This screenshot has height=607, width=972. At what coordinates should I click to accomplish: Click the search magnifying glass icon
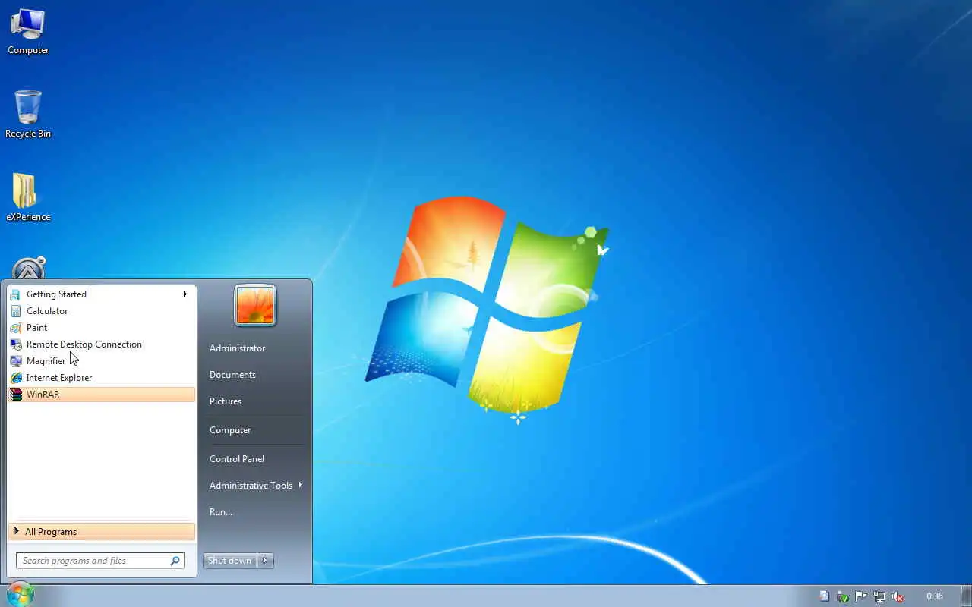[x=175, y=561]
